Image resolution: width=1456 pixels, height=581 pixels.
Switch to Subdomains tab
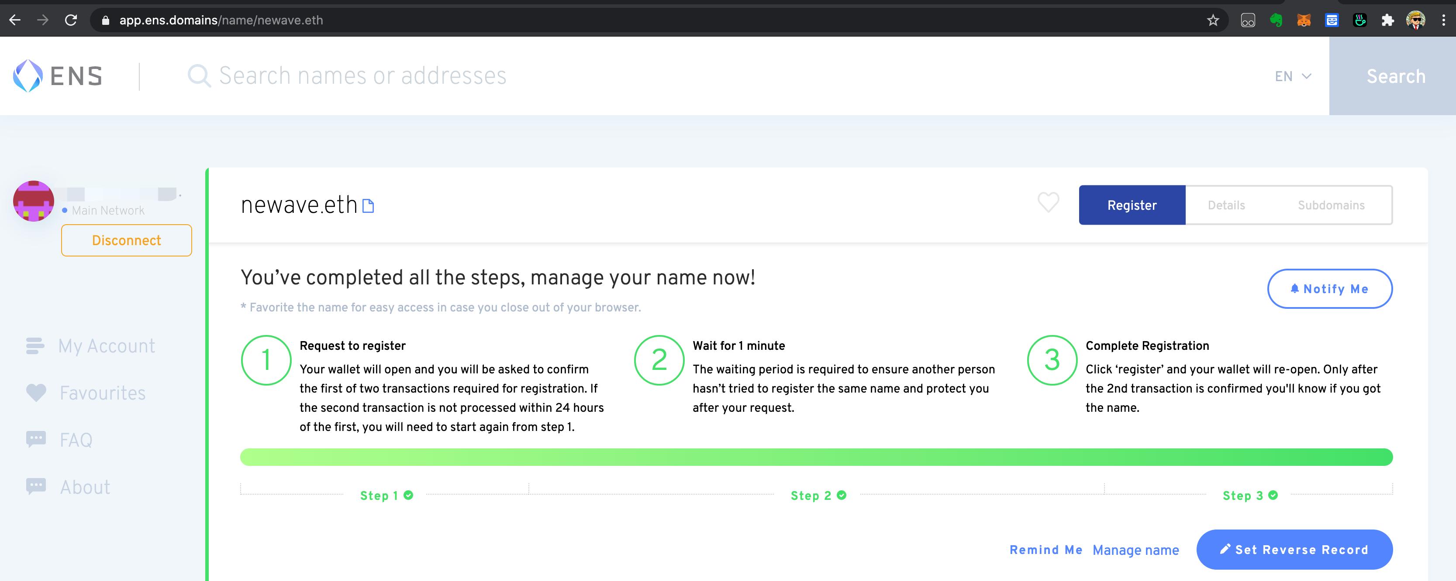(1331, 205)
